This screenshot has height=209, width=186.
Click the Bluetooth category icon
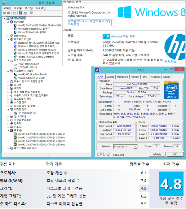click(x=11, y=22)
